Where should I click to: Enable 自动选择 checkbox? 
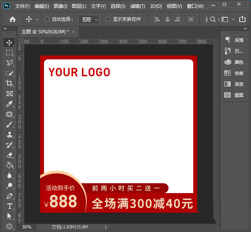47,19
